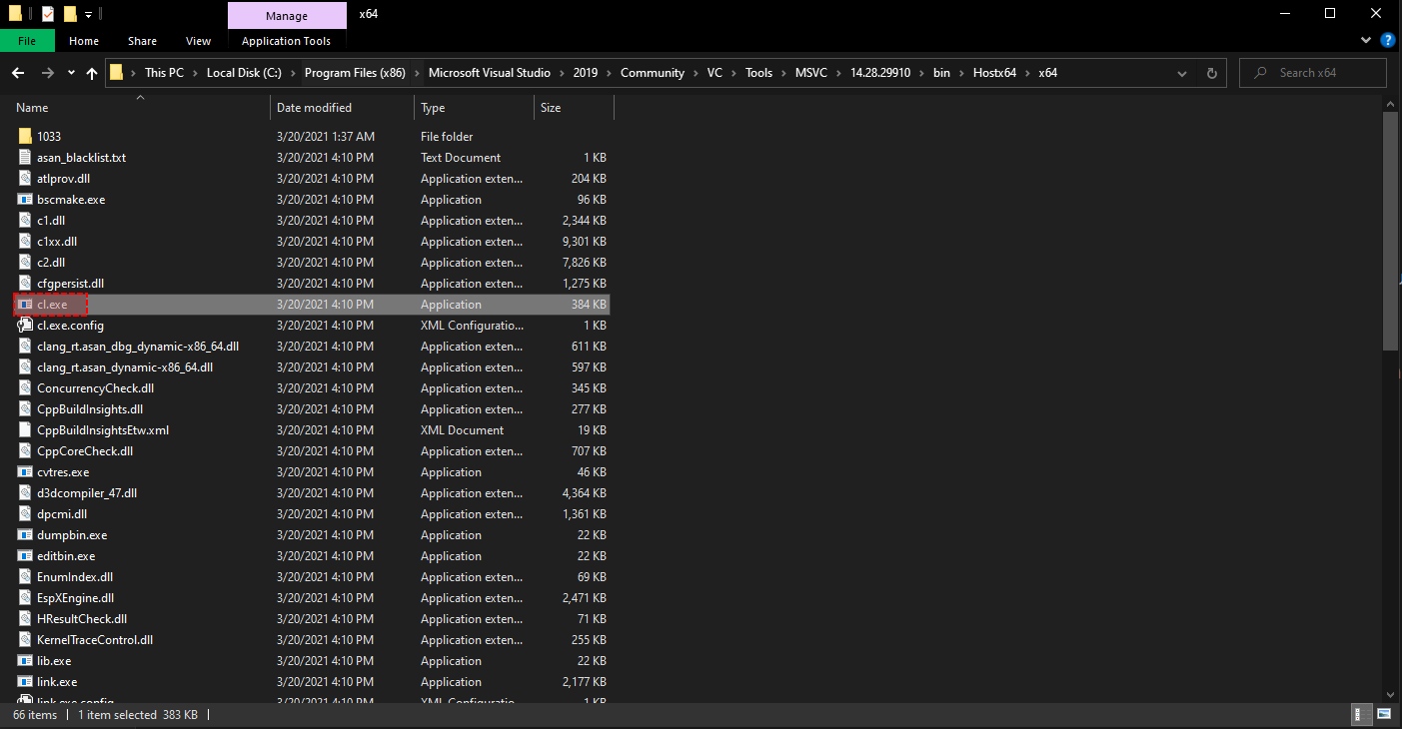Click the search magnifier icon

[x=1260, y=73]
